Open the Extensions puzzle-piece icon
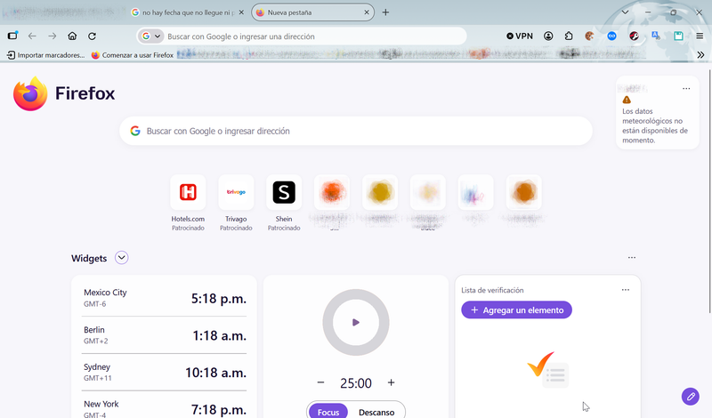 (x=569, y=36)
